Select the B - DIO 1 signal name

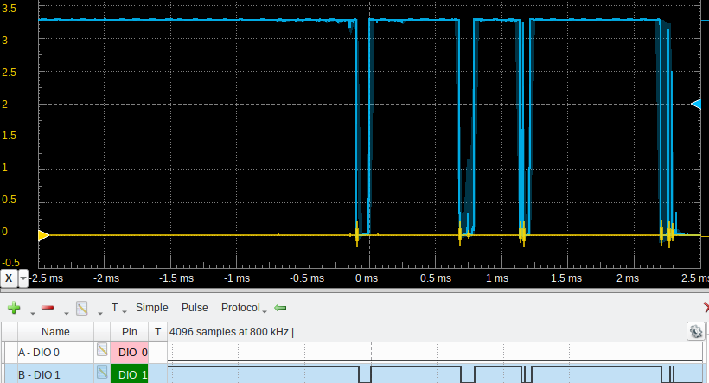click(38, 375)
